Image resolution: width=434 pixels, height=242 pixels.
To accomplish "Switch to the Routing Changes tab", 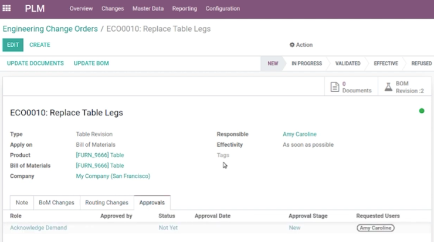I will (107, 202).
